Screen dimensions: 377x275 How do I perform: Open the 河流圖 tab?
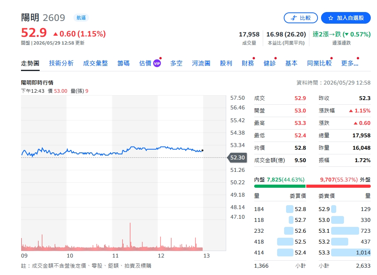(201, 63)
